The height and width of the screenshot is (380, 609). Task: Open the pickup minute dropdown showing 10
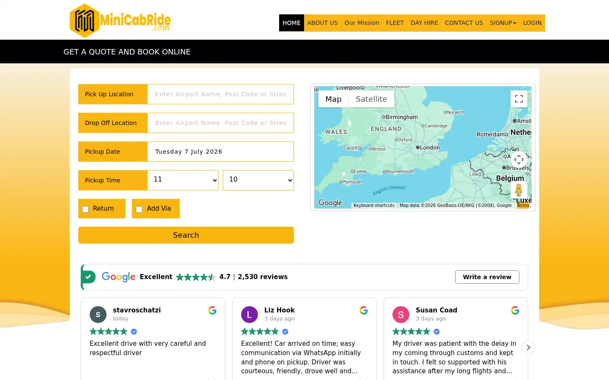click(x=258, y=180)
